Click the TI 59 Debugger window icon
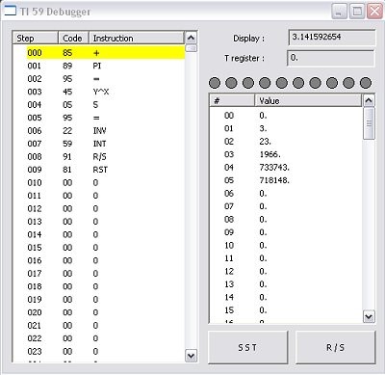385x375 pixels. click(x=10, y=11)
